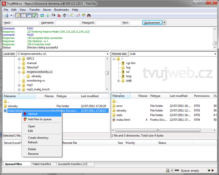Toggle message log display
The image size is (219, 175).
[18, 15]
